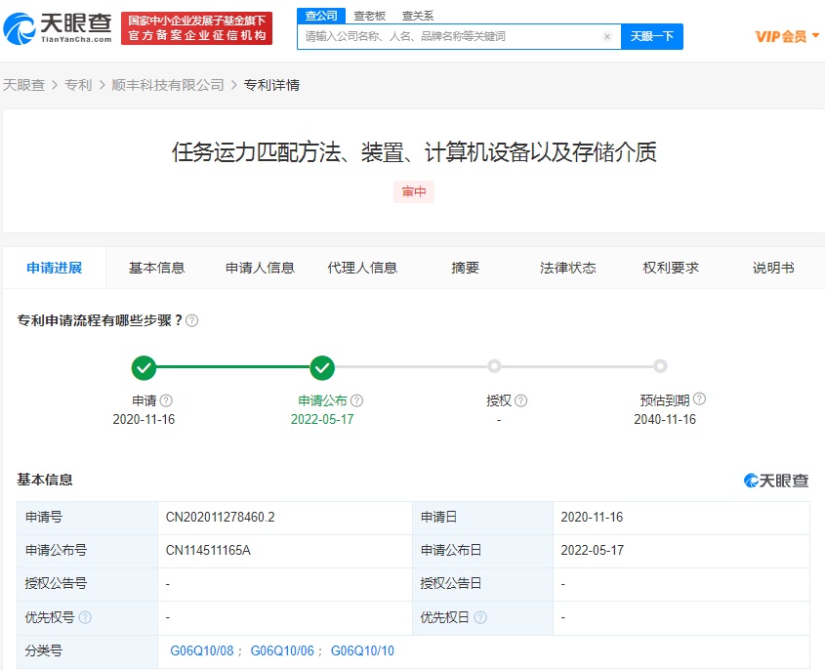Click the help icon beside 优先权日
825x671 pixels.
point(480,617)
